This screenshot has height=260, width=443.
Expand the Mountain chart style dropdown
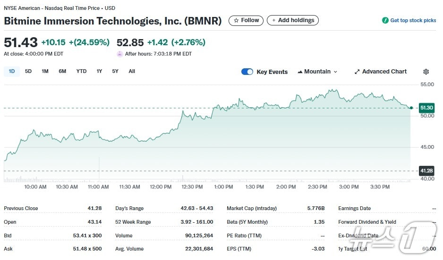(318, 72)
